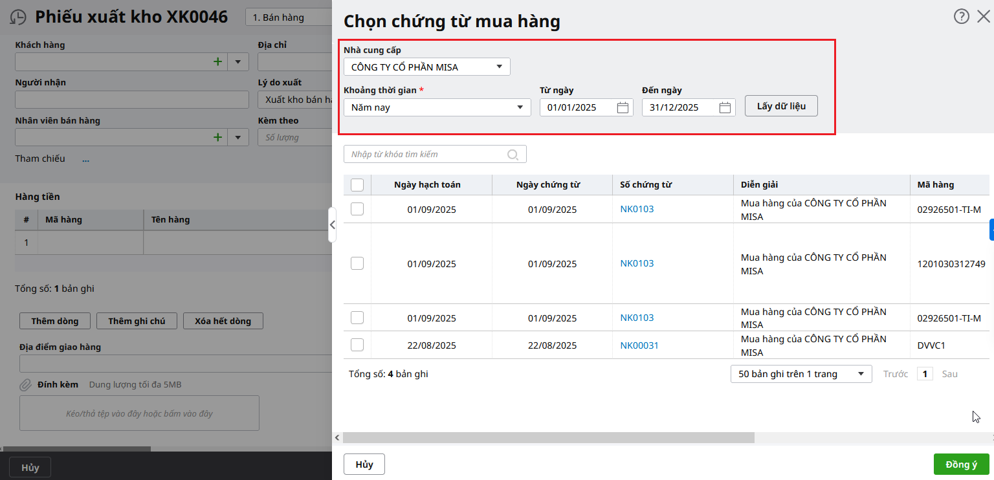This screenshot has height=480, width=994.
Task: Click the search magnifier icon
Action: point(513,155)
